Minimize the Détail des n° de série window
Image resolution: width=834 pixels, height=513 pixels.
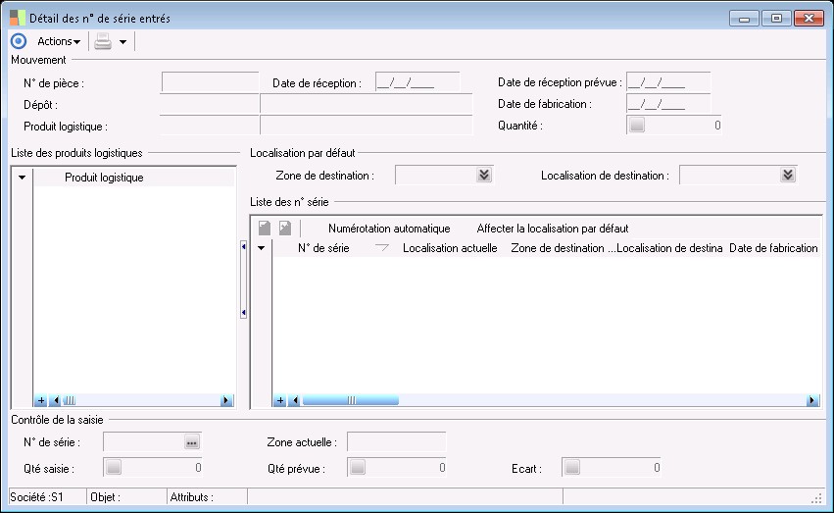click(744, 19)
